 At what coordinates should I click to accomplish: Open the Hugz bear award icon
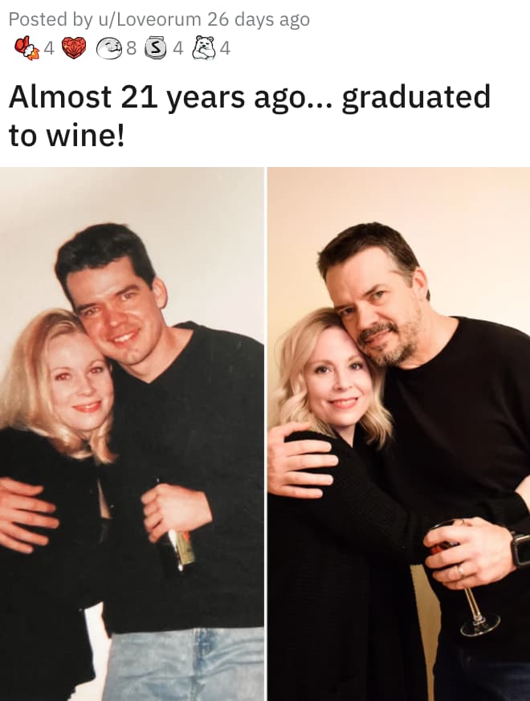203,48
